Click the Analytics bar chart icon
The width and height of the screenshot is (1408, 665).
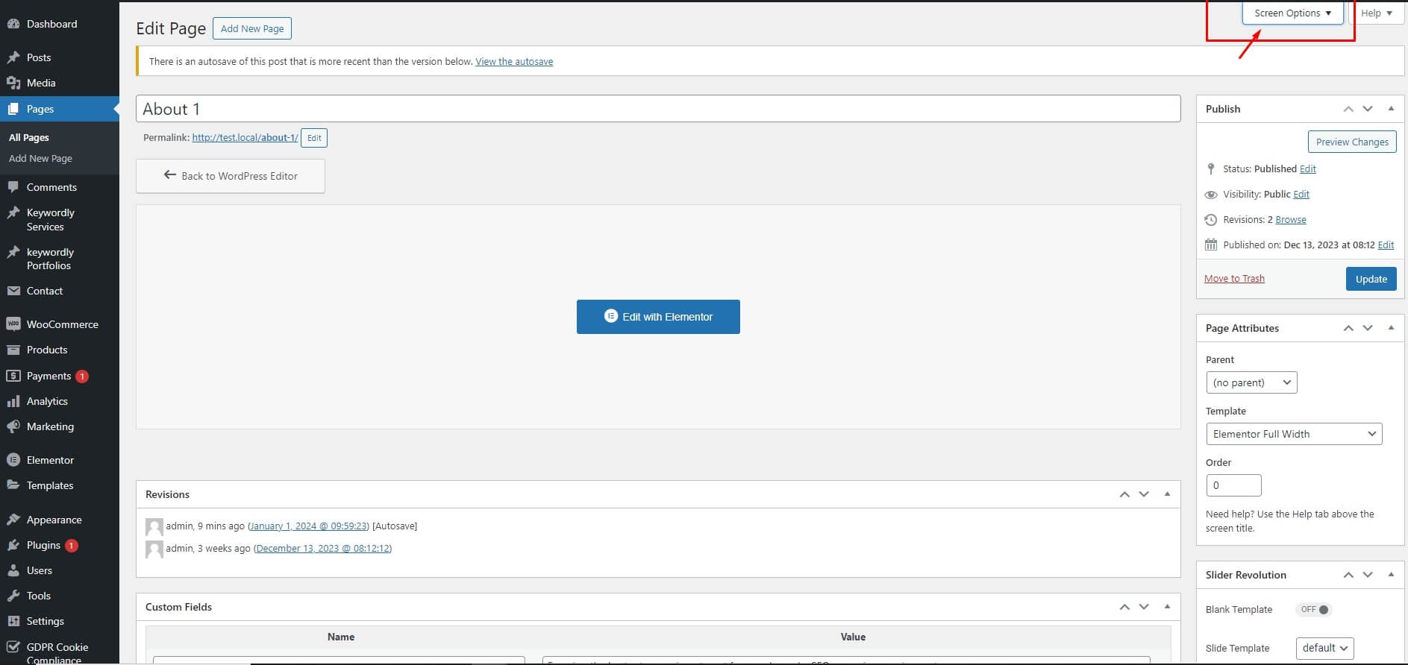13,401
